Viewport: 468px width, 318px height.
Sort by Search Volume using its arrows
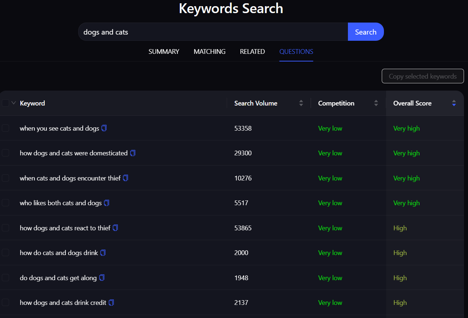[301, 103]
